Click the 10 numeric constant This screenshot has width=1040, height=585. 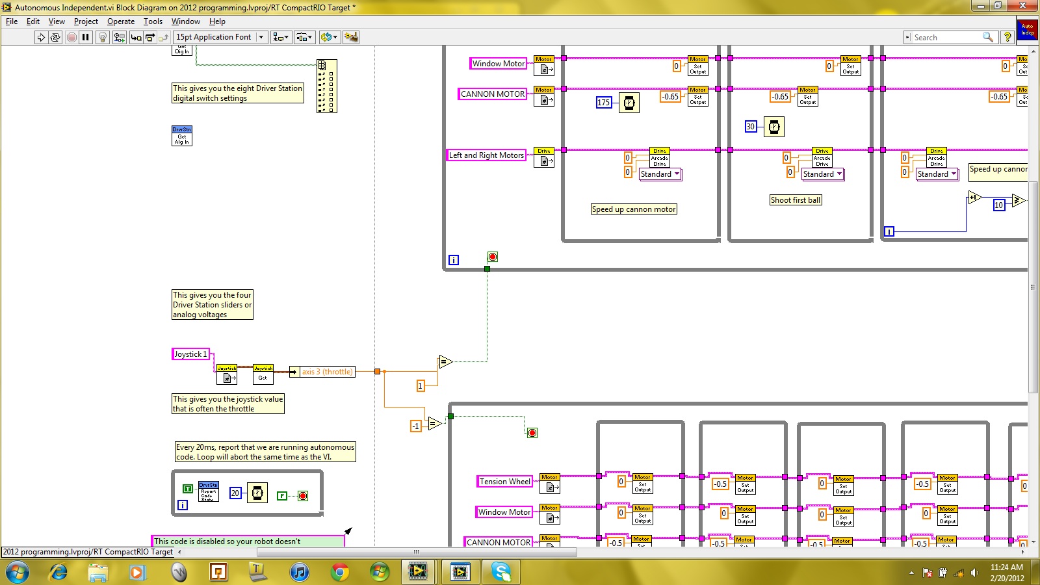(x=999, y=205)
